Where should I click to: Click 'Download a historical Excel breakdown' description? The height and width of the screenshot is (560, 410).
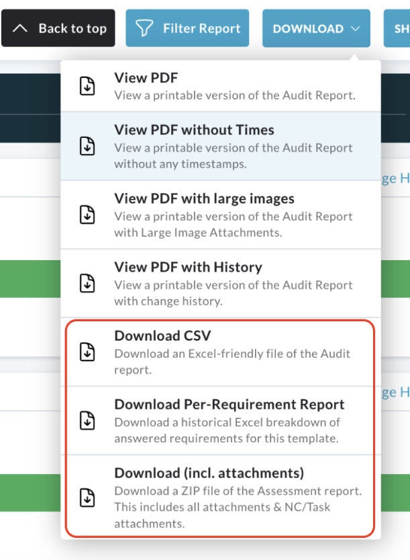227,430
